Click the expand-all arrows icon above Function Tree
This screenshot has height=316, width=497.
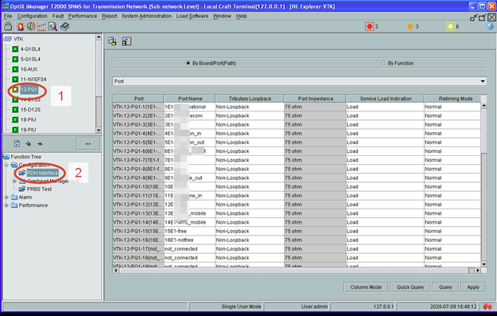coord(29,144)
